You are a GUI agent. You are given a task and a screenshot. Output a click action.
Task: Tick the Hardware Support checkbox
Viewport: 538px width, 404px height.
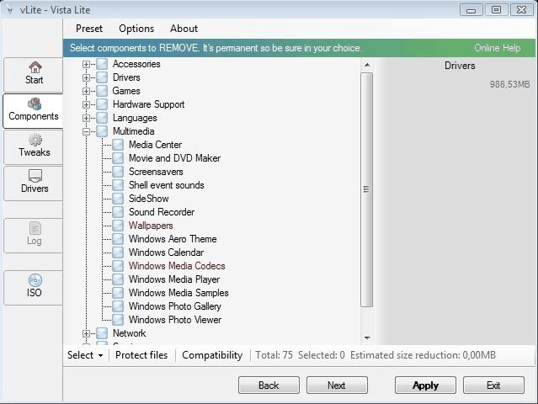click(x=102, y=104)
